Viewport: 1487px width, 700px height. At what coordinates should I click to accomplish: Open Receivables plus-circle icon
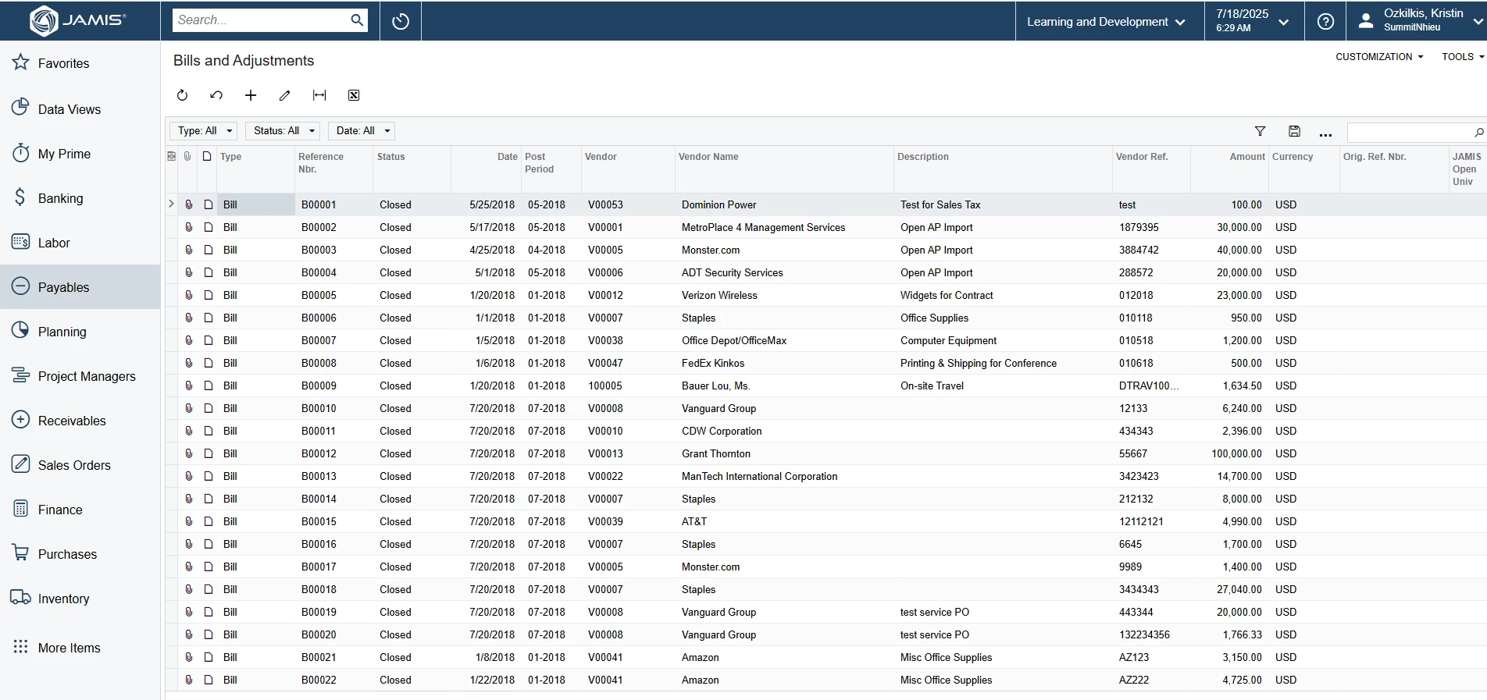[21, 420]
